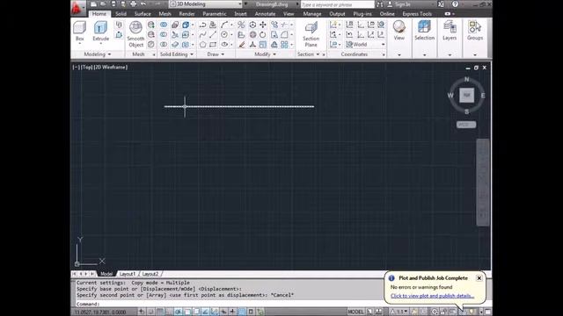This screenshot has height=316, width=563.
Task: Click the [2D Wireframe] visual style control
Action: [111, 67]
